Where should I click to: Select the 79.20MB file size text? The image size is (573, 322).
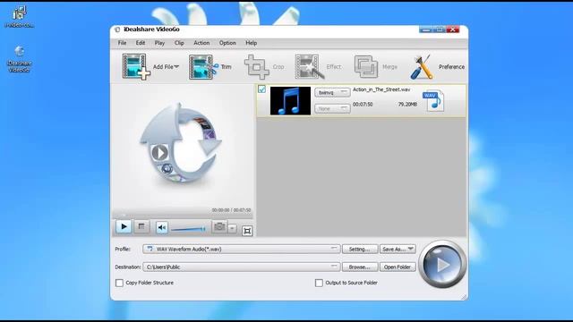click(407, 105)
